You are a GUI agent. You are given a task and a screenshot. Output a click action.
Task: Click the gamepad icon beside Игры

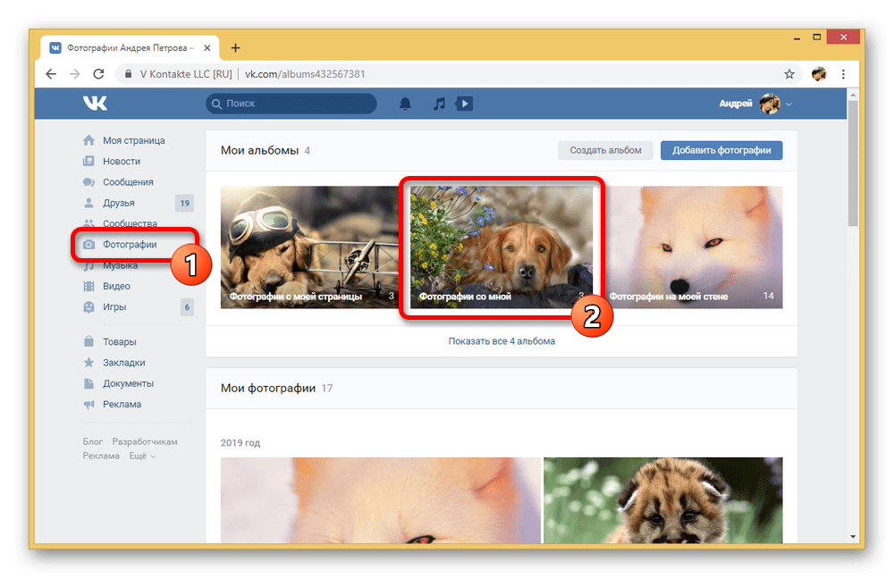(x=89, y=306)
